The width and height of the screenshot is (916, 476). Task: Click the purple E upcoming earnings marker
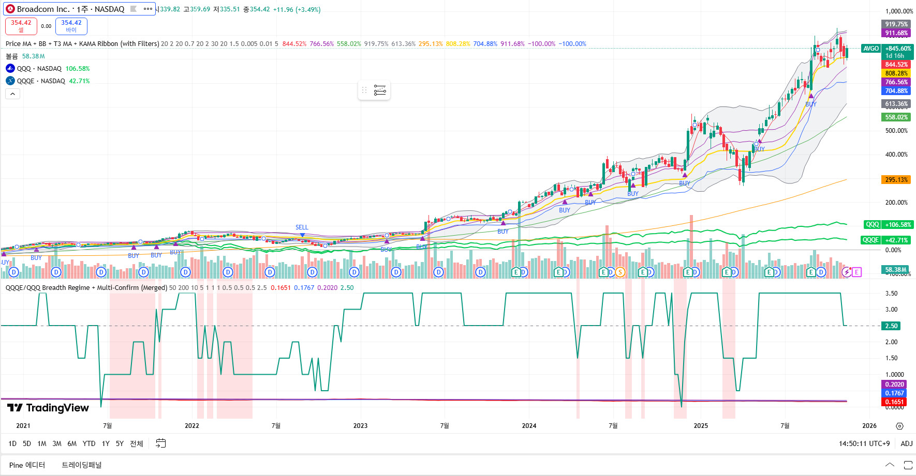[856, 272]
